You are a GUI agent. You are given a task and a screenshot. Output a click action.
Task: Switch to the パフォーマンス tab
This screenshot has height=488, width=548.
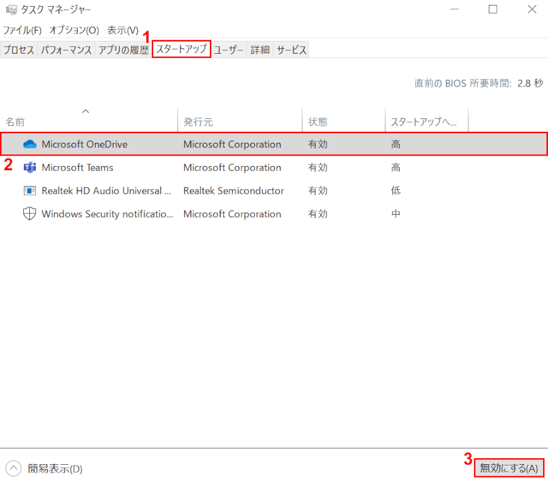tap(66, 50)
